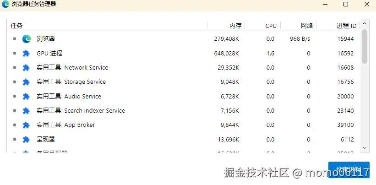
Task: Minimize the 浏览器任务管理器 window
Action: coord(325,4)
